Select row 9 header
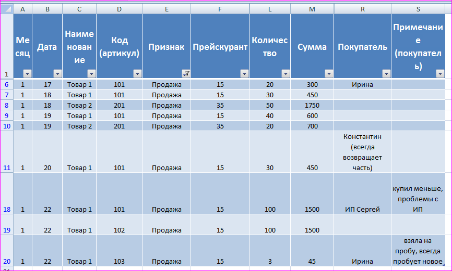Screen dimensions: 452x271 coord(7,115)
